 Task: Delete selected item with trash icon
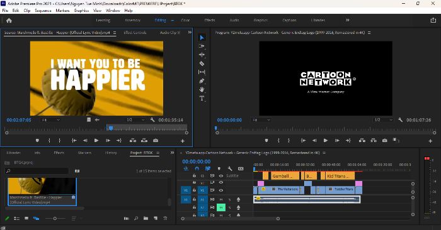click(x=165, y=218)
